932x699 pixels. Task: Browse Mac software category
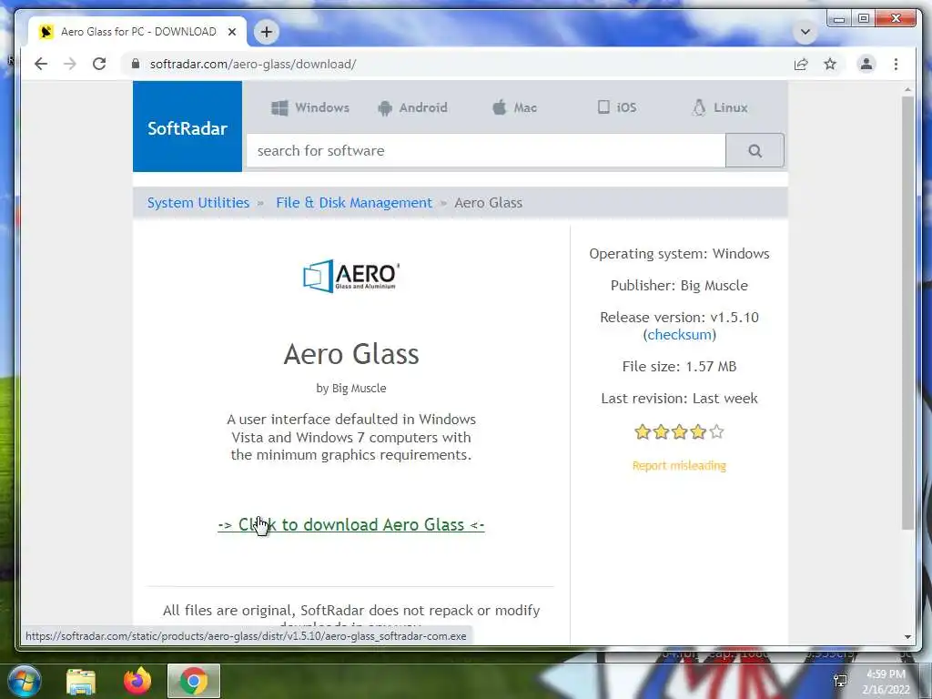515,107
